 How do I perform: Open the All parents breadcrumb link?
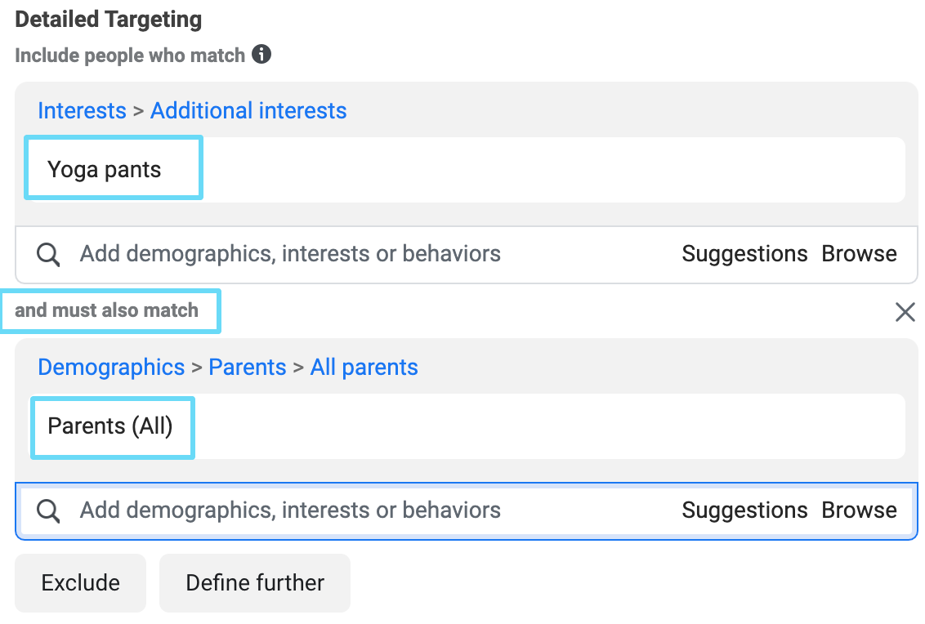point(364,368)
